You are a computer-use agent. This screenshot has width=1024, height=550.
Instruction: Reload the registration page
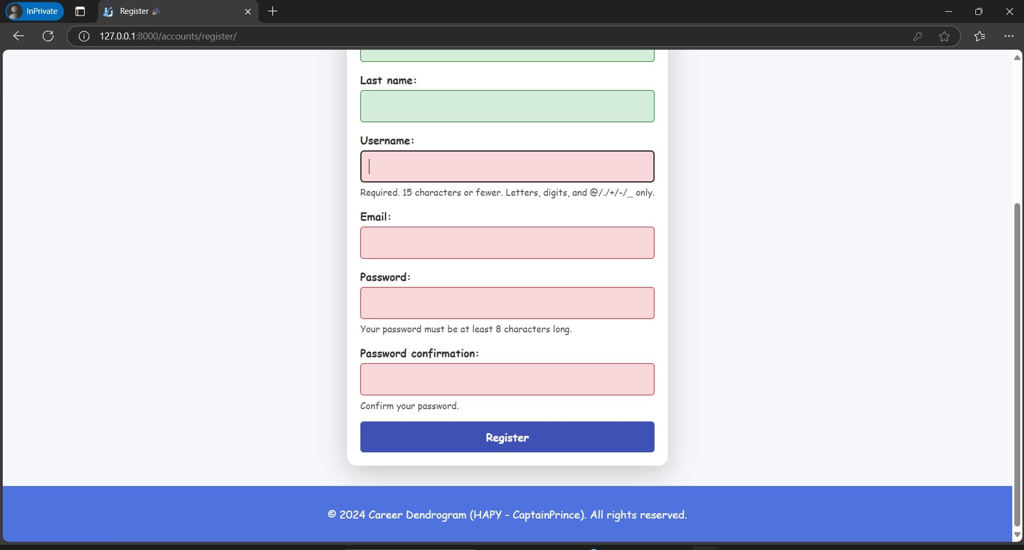[48, 36]
